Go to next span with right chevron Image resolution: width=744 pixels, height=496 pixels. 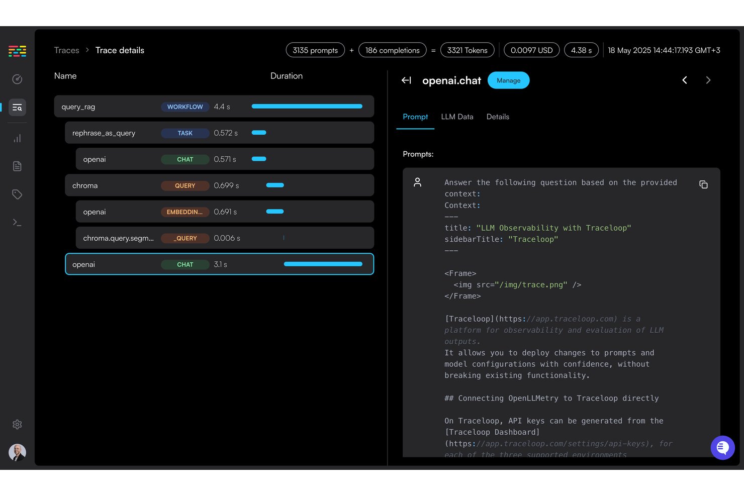click(708, 80)
